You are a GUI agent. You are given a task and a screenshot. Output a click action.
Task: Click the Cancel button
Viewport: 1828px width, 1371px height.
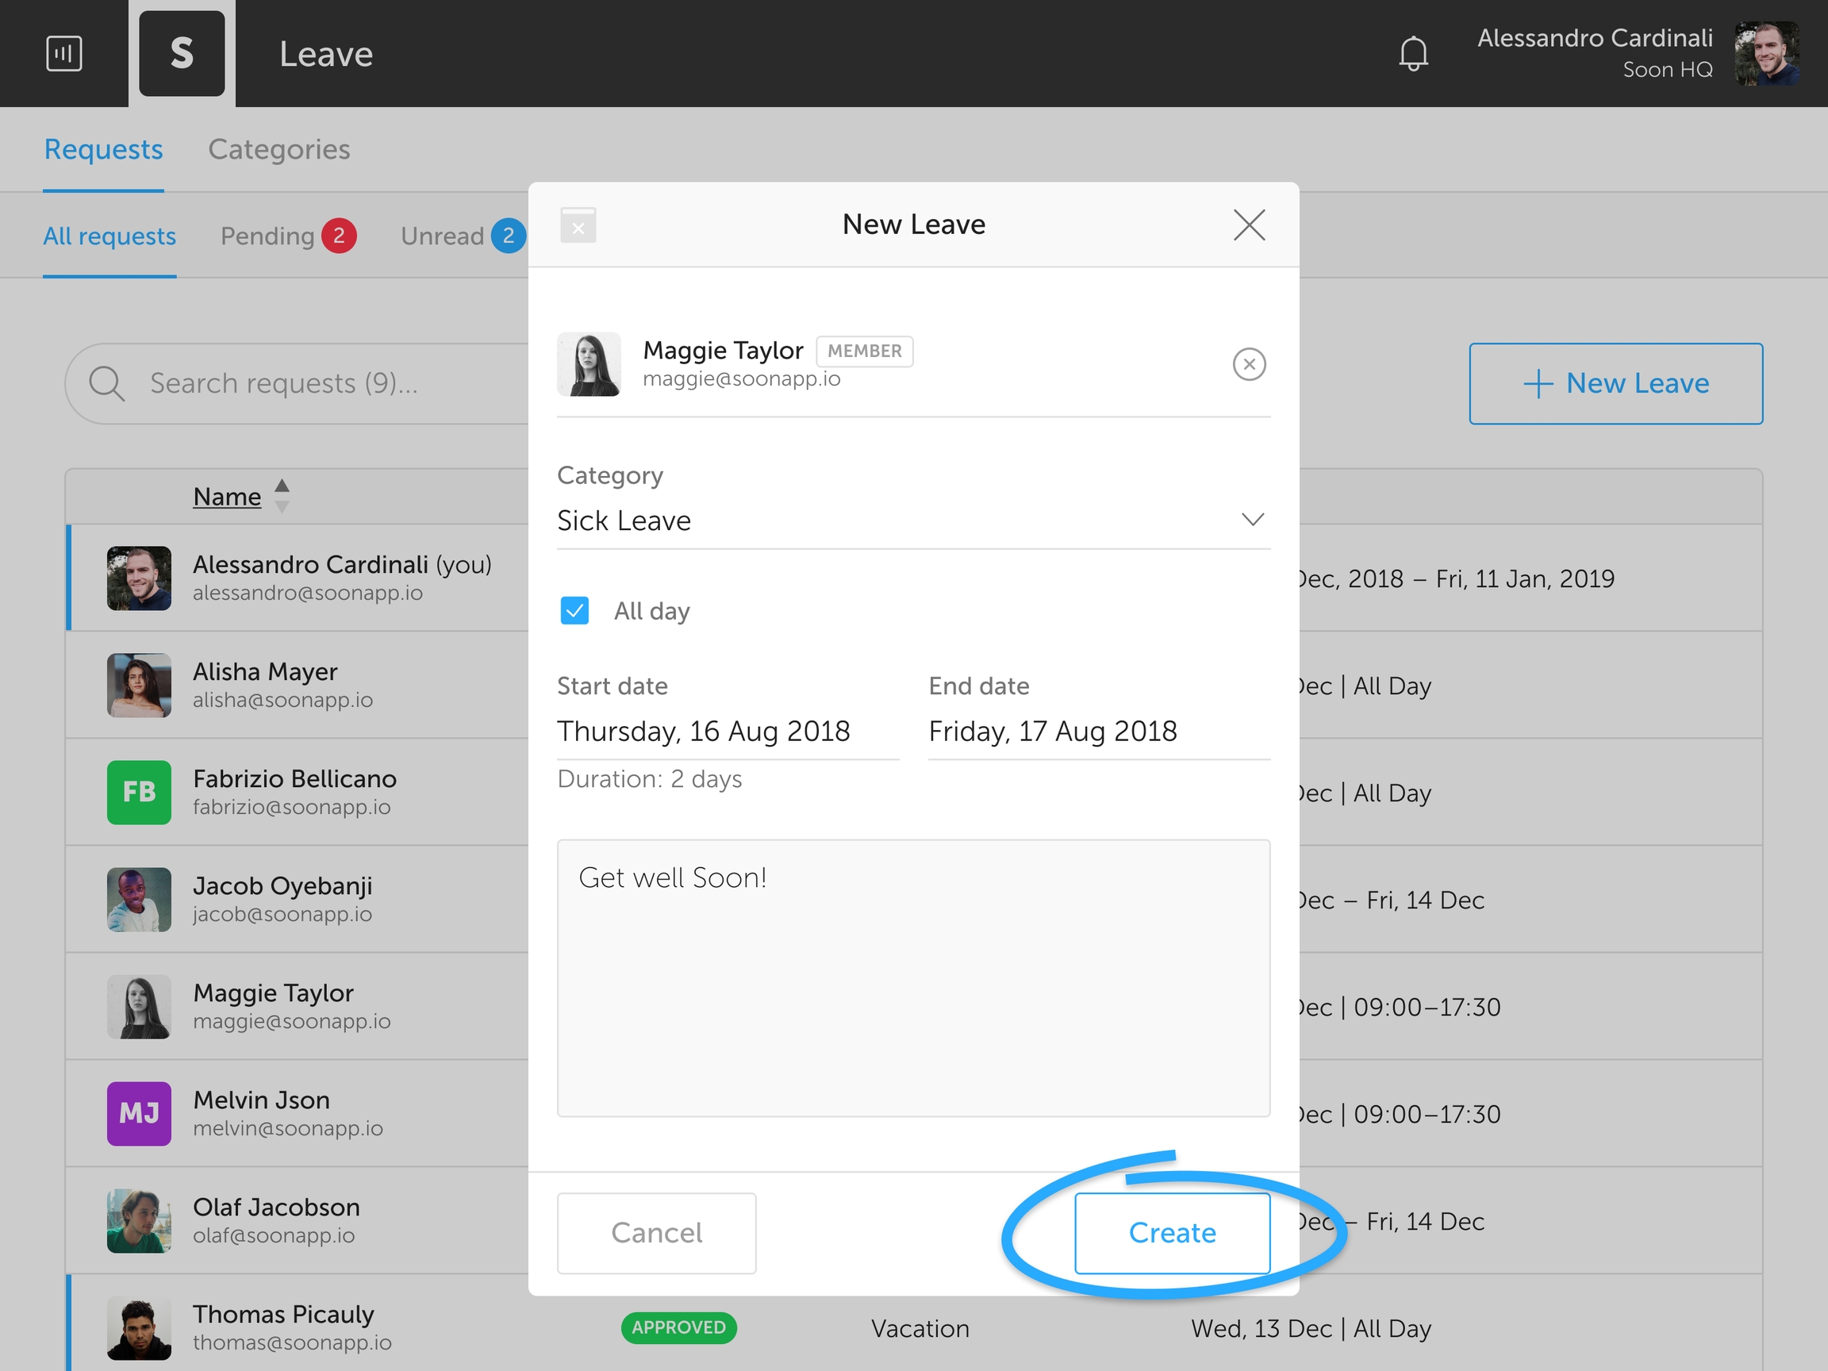pos(656,1232)
